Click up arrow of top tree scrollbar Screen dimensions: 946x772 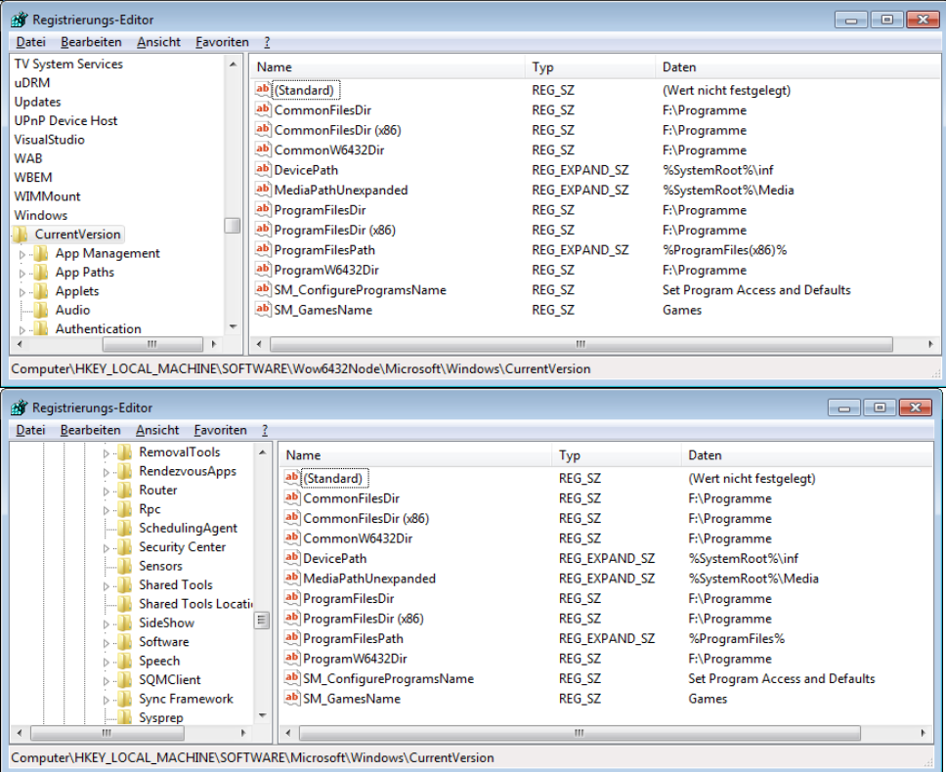click(233, 64)
